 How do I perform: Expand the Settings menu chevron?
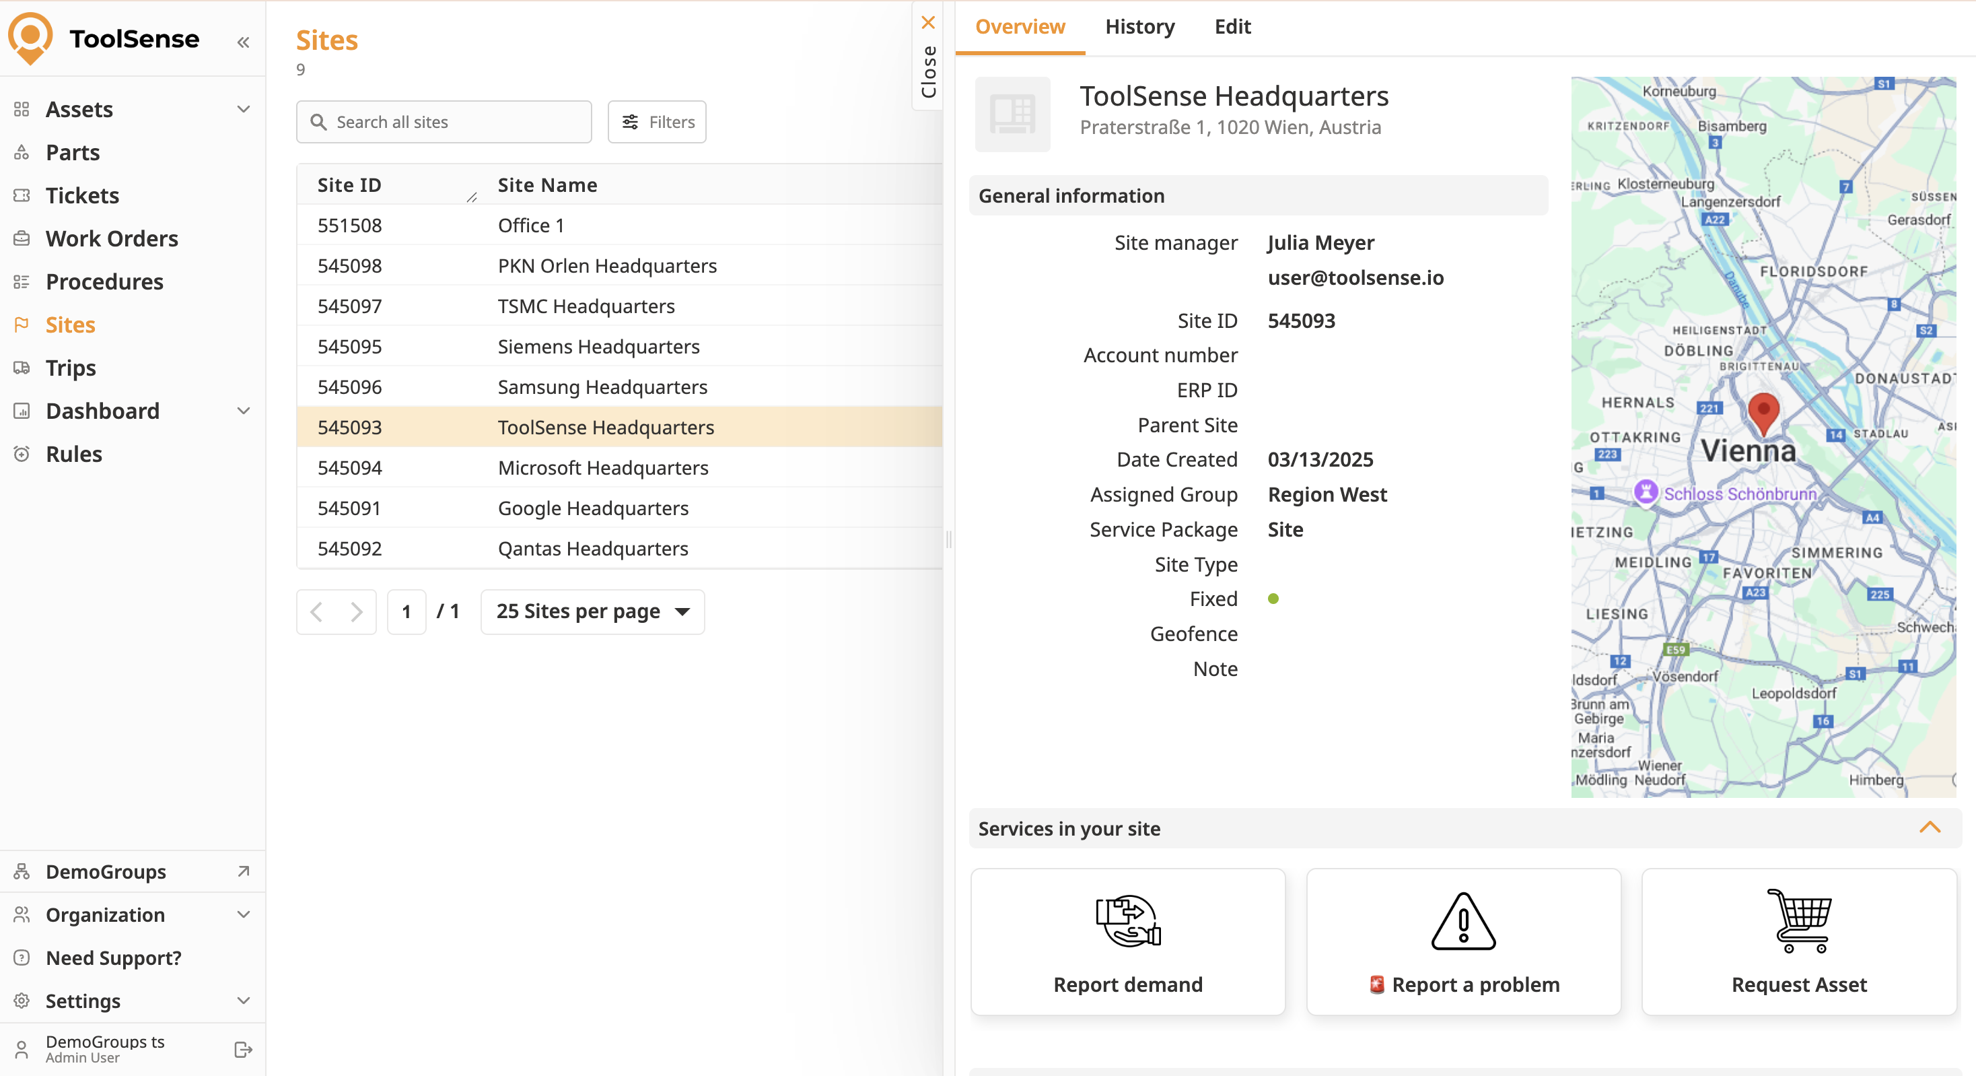pyautogui.click(x=243, y=1000)
